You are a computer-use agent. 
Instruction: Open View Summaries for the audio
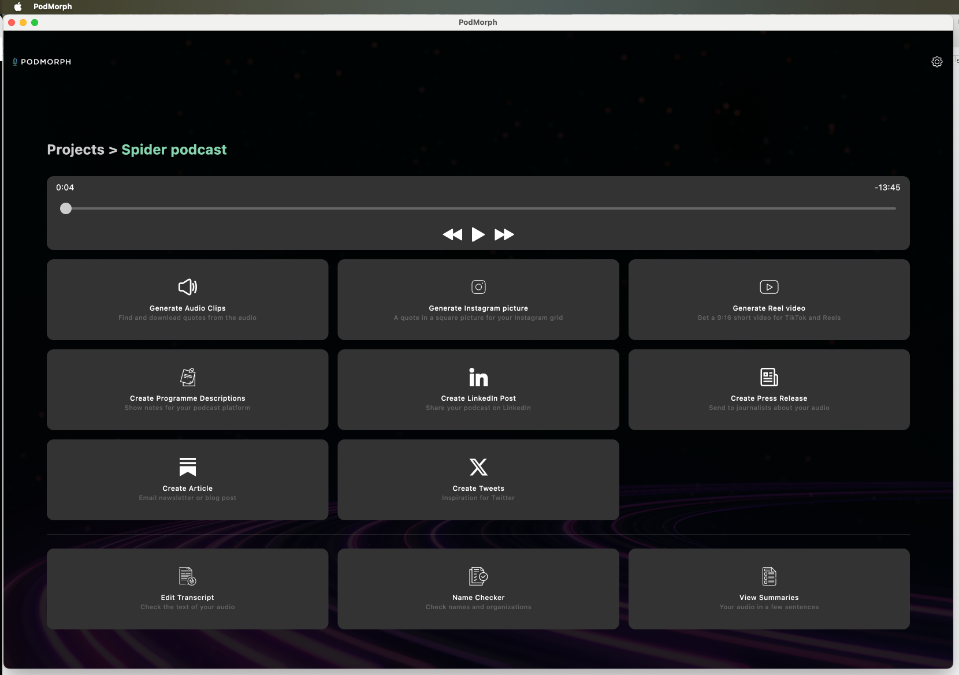coord(768,588)
